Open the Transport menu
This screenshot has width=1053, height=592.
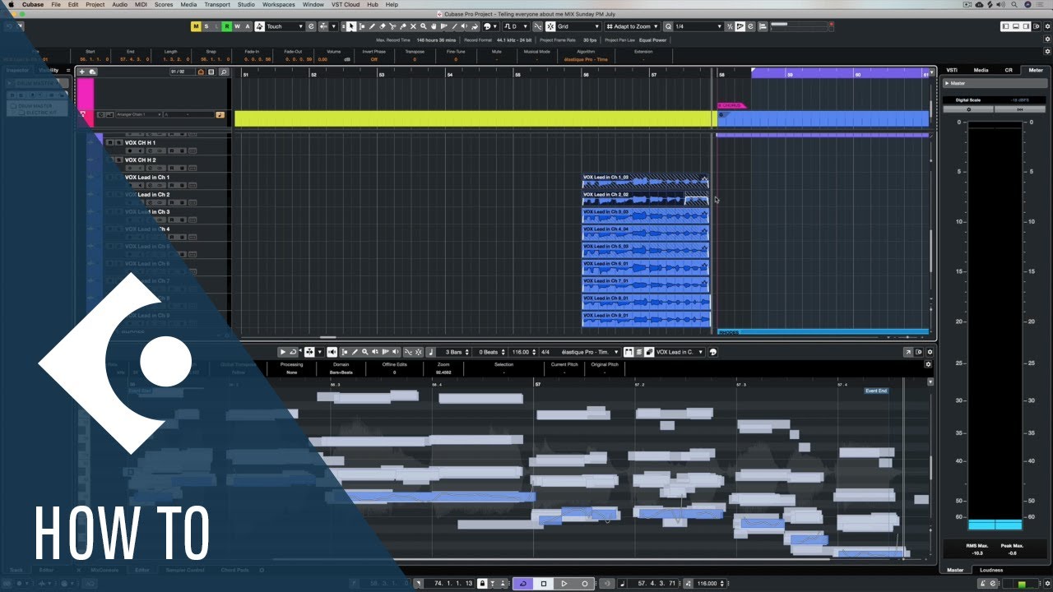click(x=216, y=4)
